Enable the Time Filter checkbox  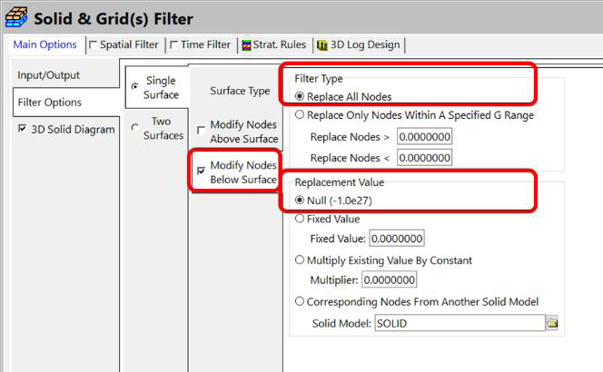[x=173, y=45]
